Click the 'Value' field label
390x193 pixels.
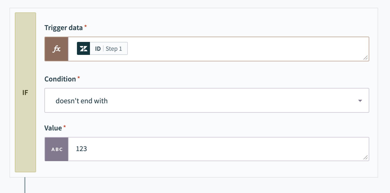(x=53, y=128)
